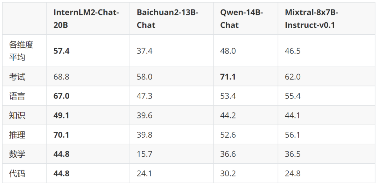
Task: Click Qwen's bold 71.1 exam score
Action: pyautogui.click(x=228, y=77)
